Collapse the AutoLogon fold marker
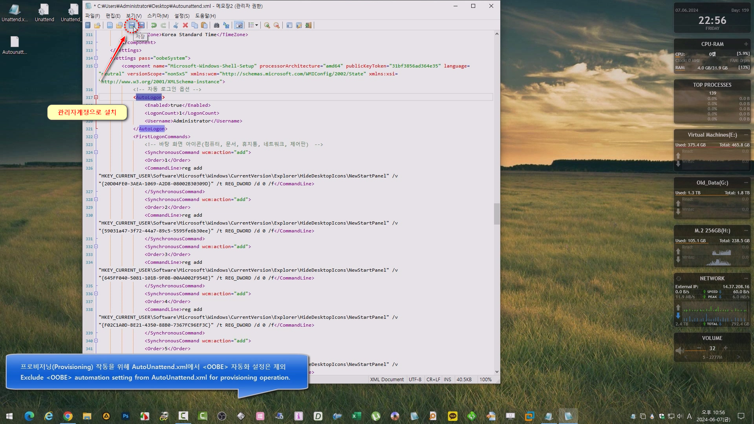 click(96, 97)
